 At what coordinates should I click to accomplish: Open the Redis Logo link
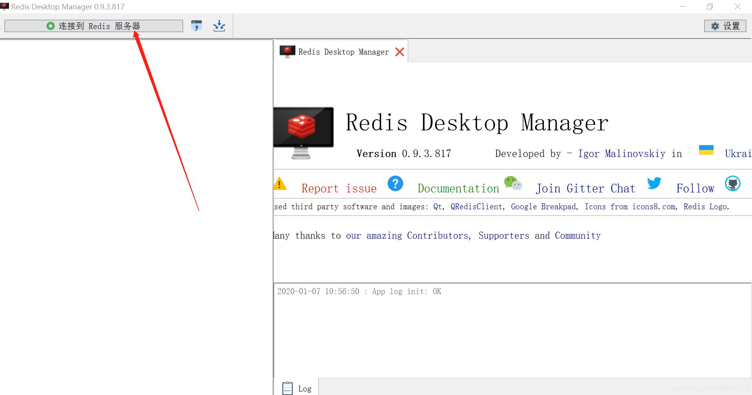tap(705, 207)
